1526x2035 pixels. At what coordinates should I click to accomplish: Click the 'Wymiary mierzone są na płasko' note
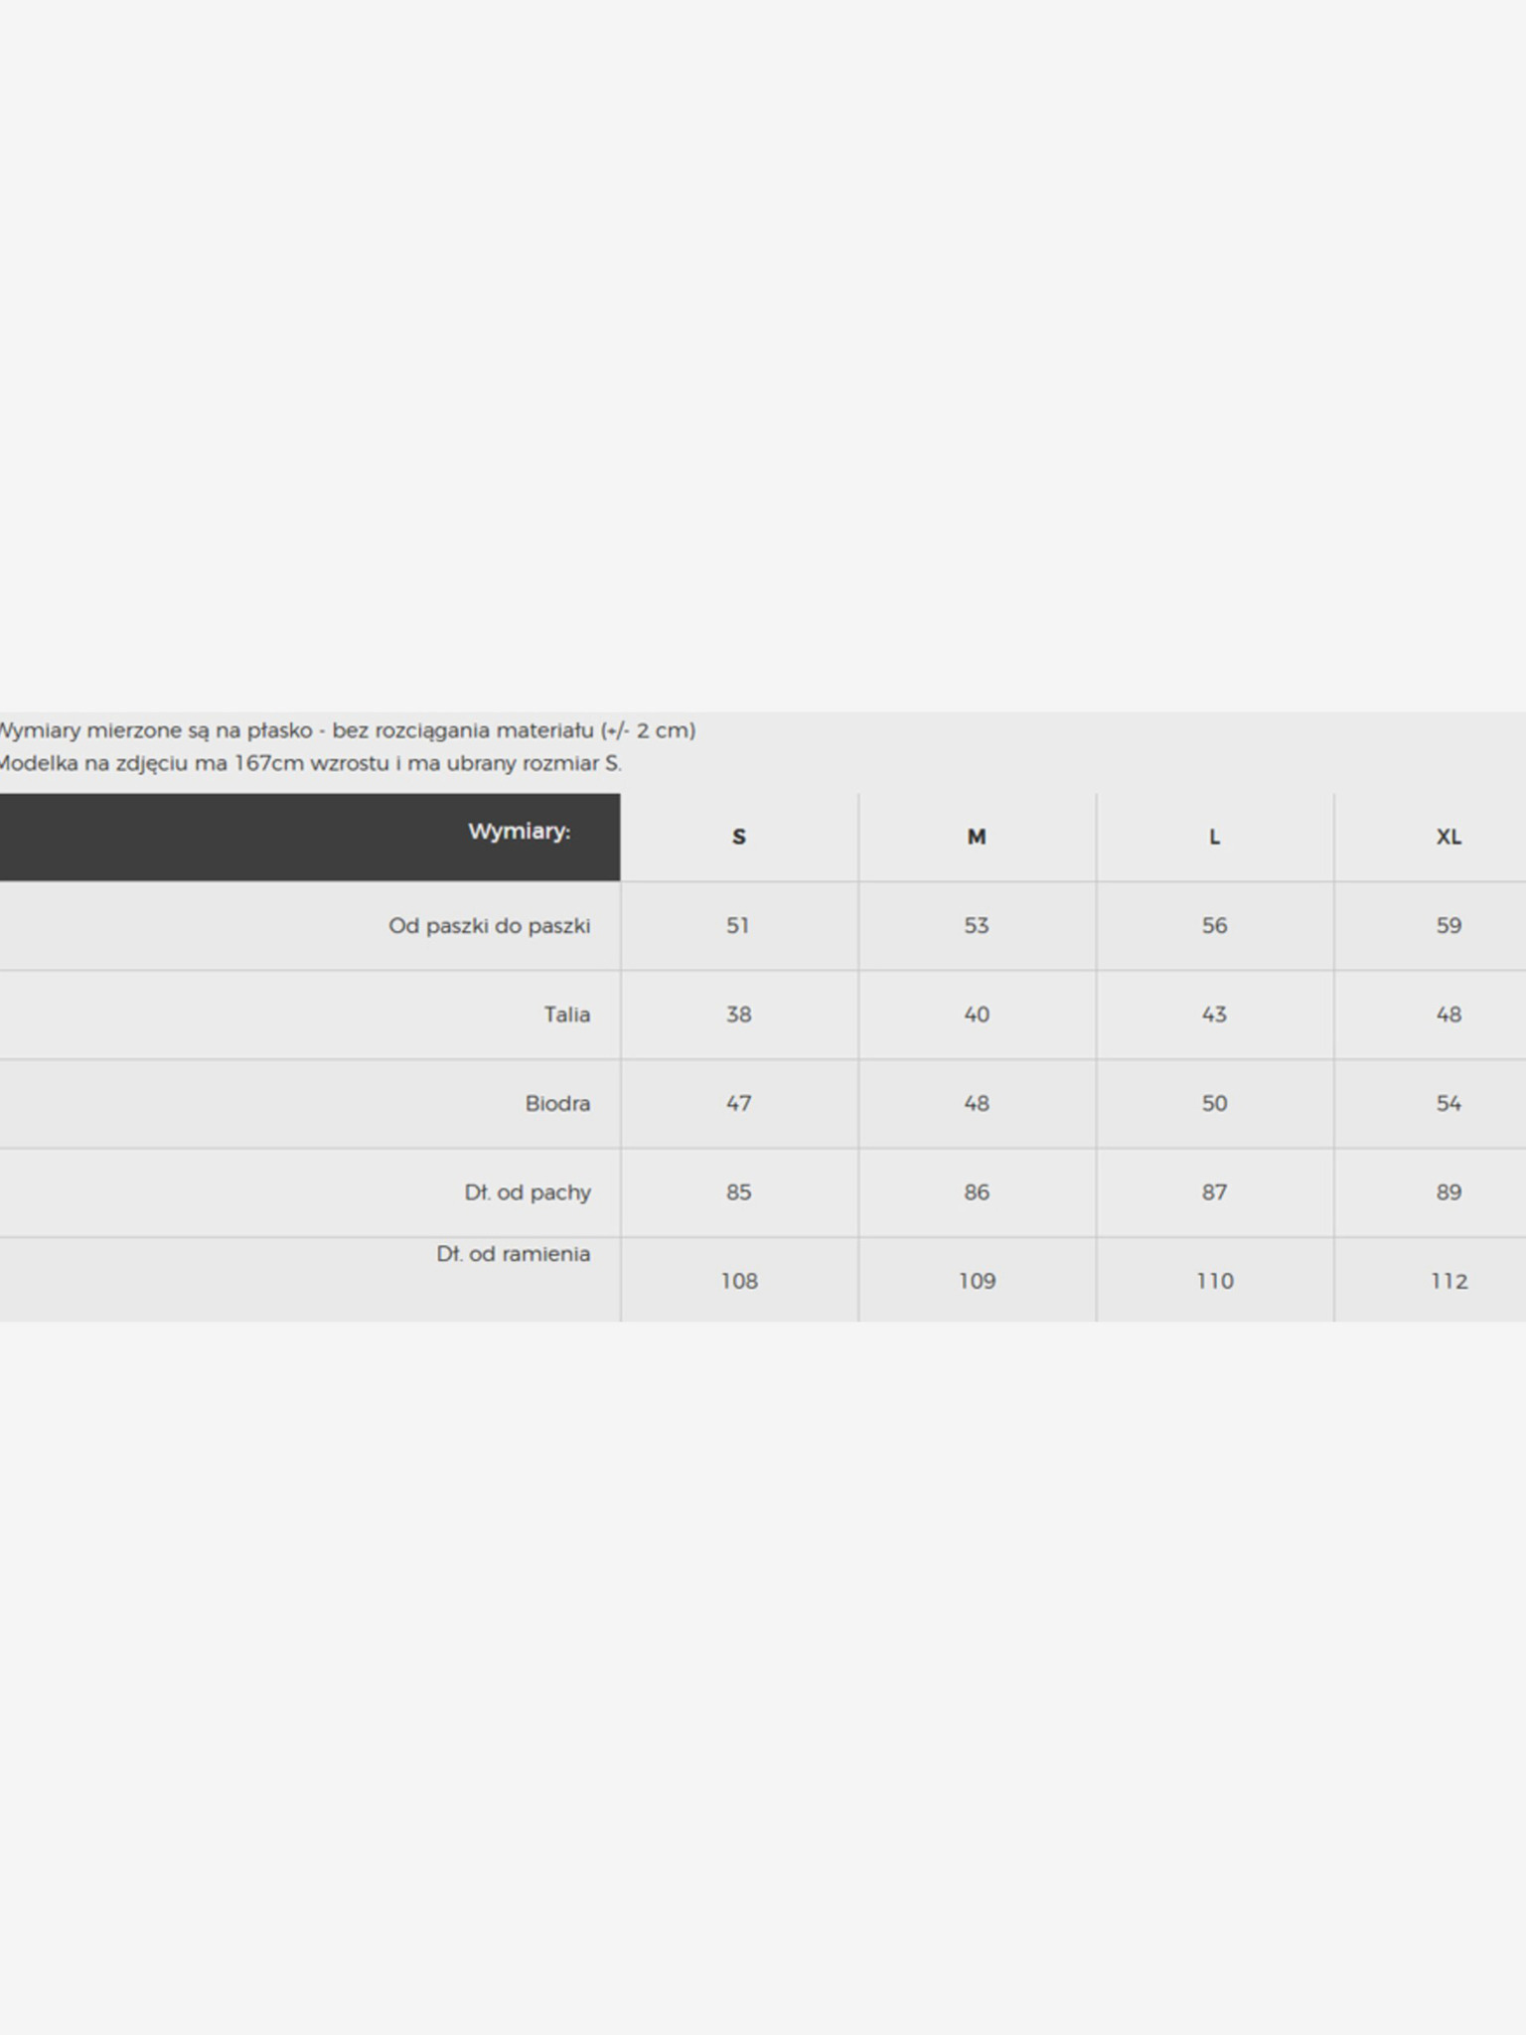pos(347,730)
